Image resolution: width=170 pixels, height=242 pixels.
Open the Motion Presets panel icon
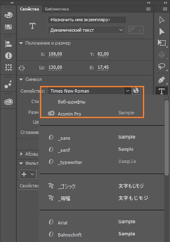coord(8,84)
